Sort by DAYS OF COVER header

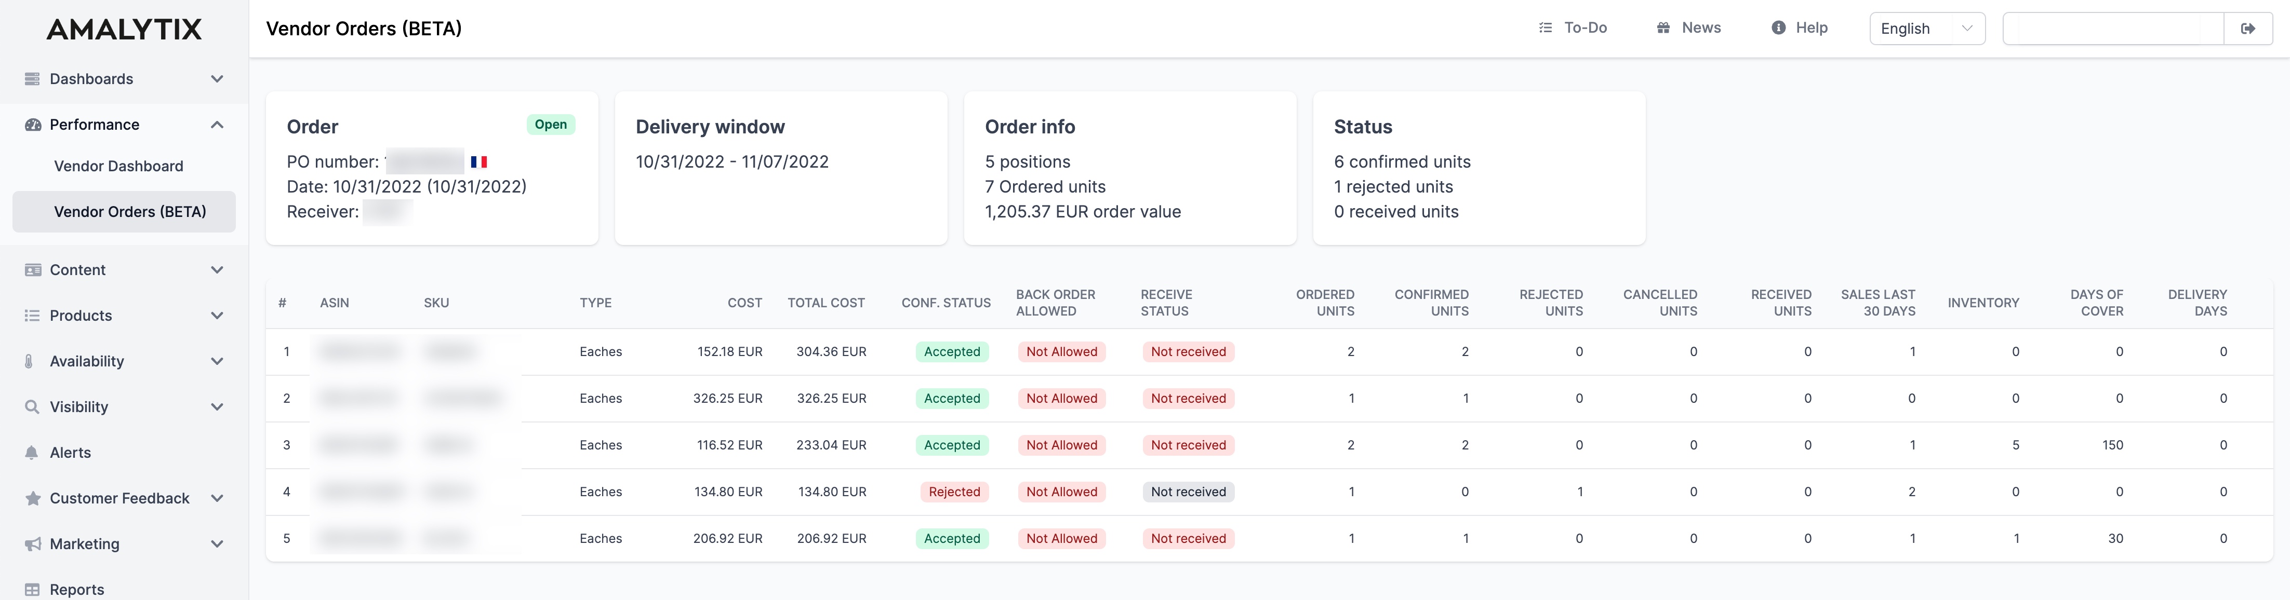[x=2096, y=303]
